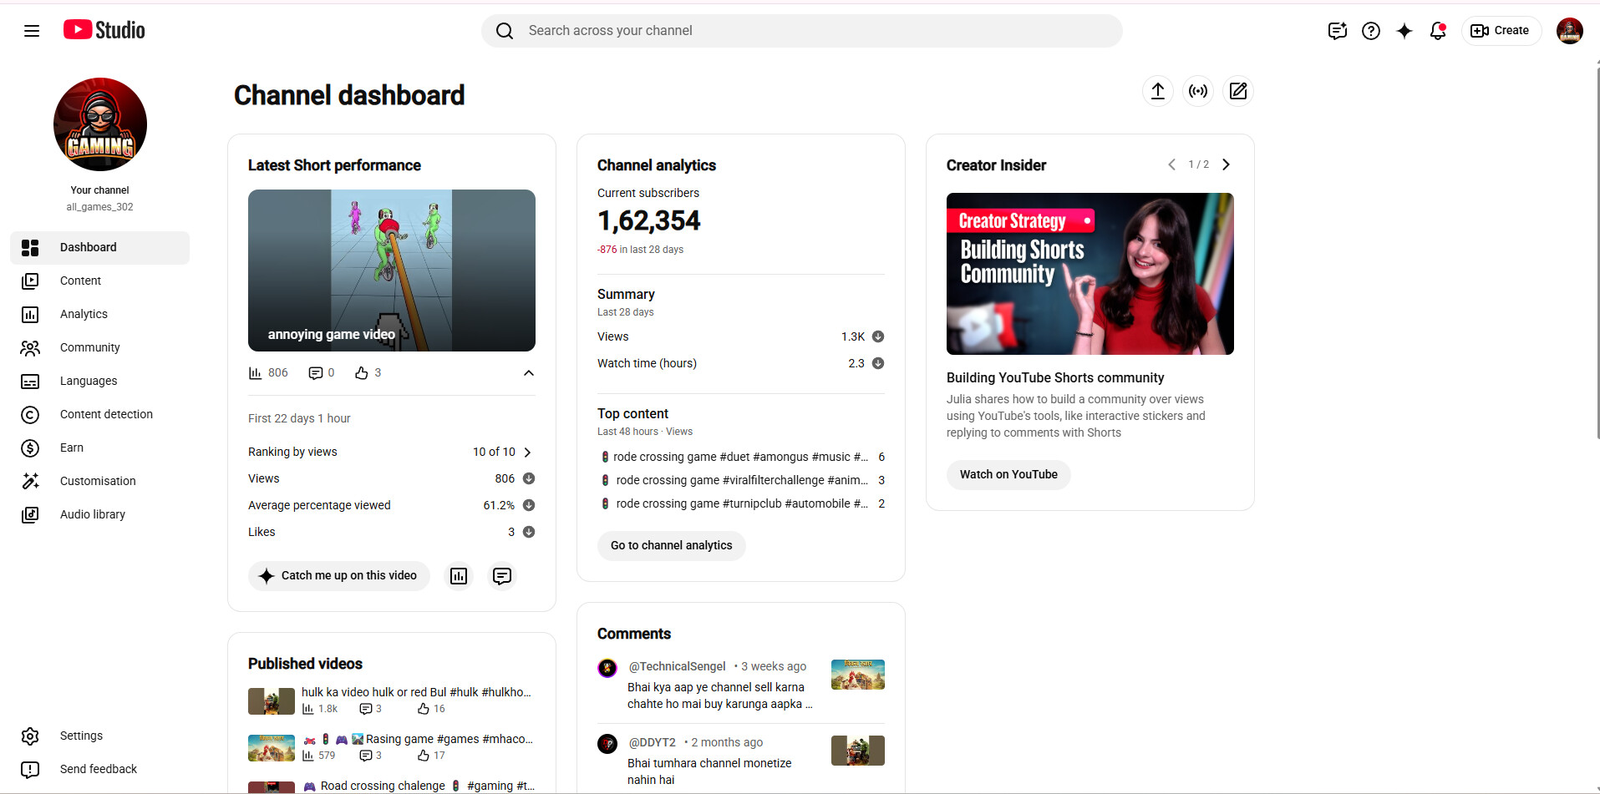Click the Watch time down-arrow indicator
The image size is (1600, 794).
click(x=878, y=363)
